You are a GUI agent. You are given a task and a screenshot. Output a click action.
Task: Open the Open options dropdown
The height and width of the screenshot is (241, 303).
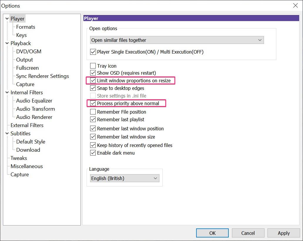click(x=260, y=40)
